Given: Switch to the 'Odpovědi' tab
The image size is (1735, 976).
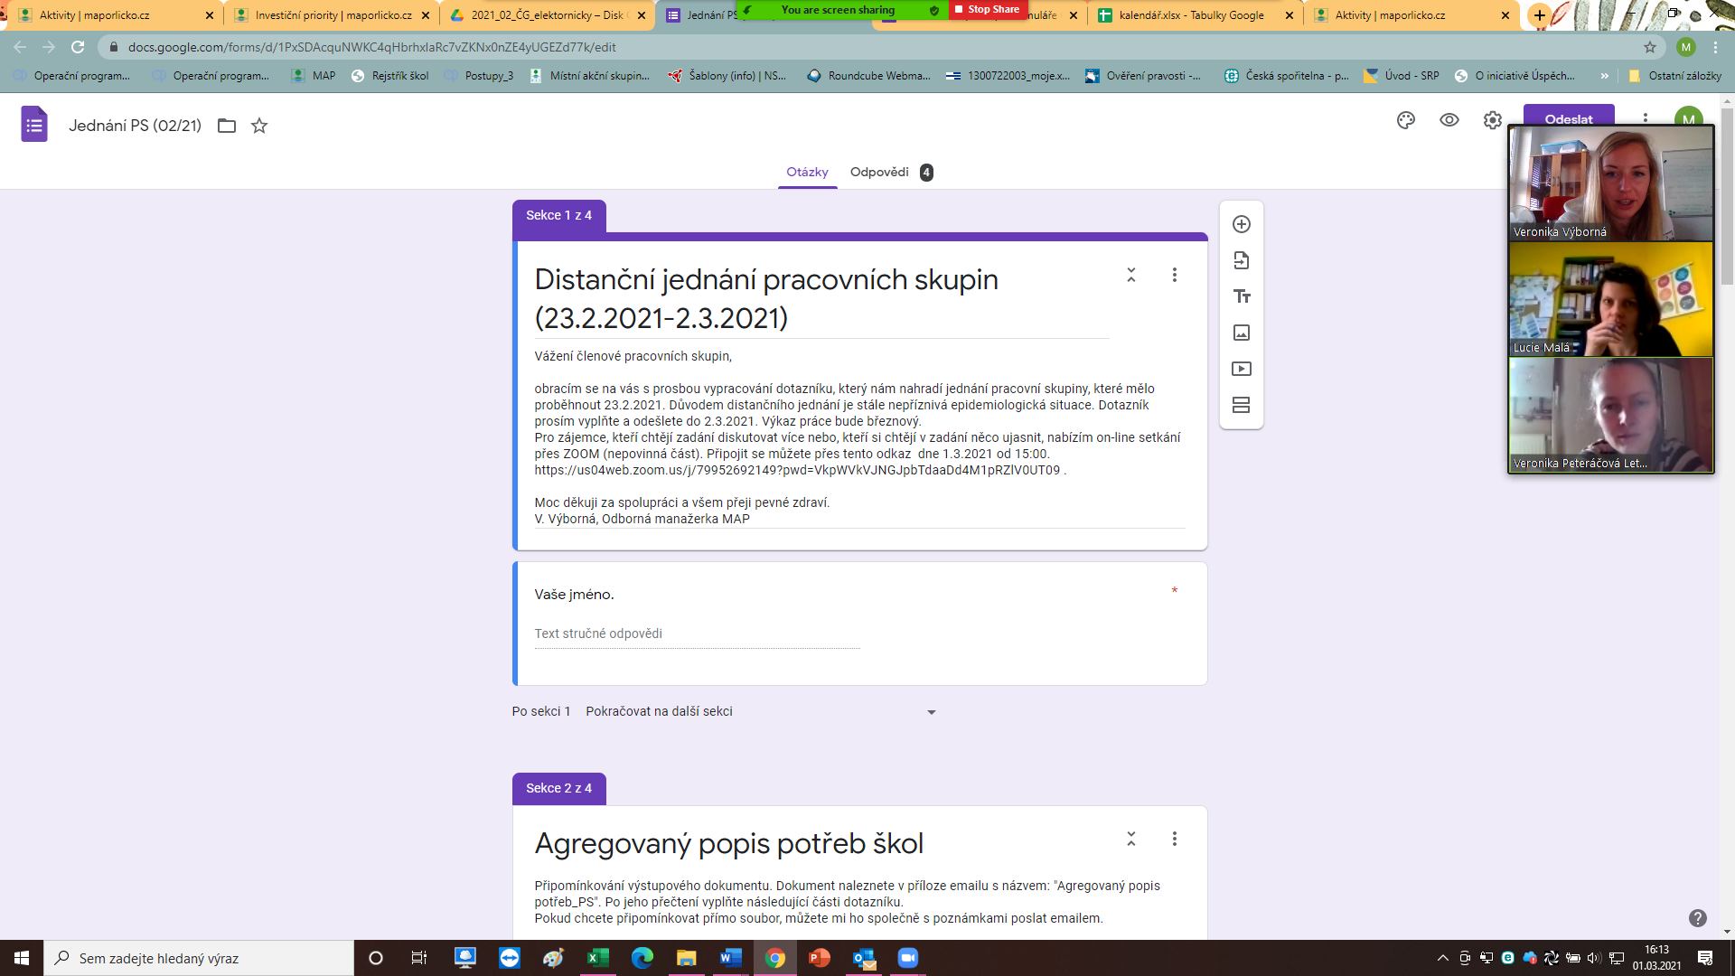Looking at the screenshot, I should 878,172.
